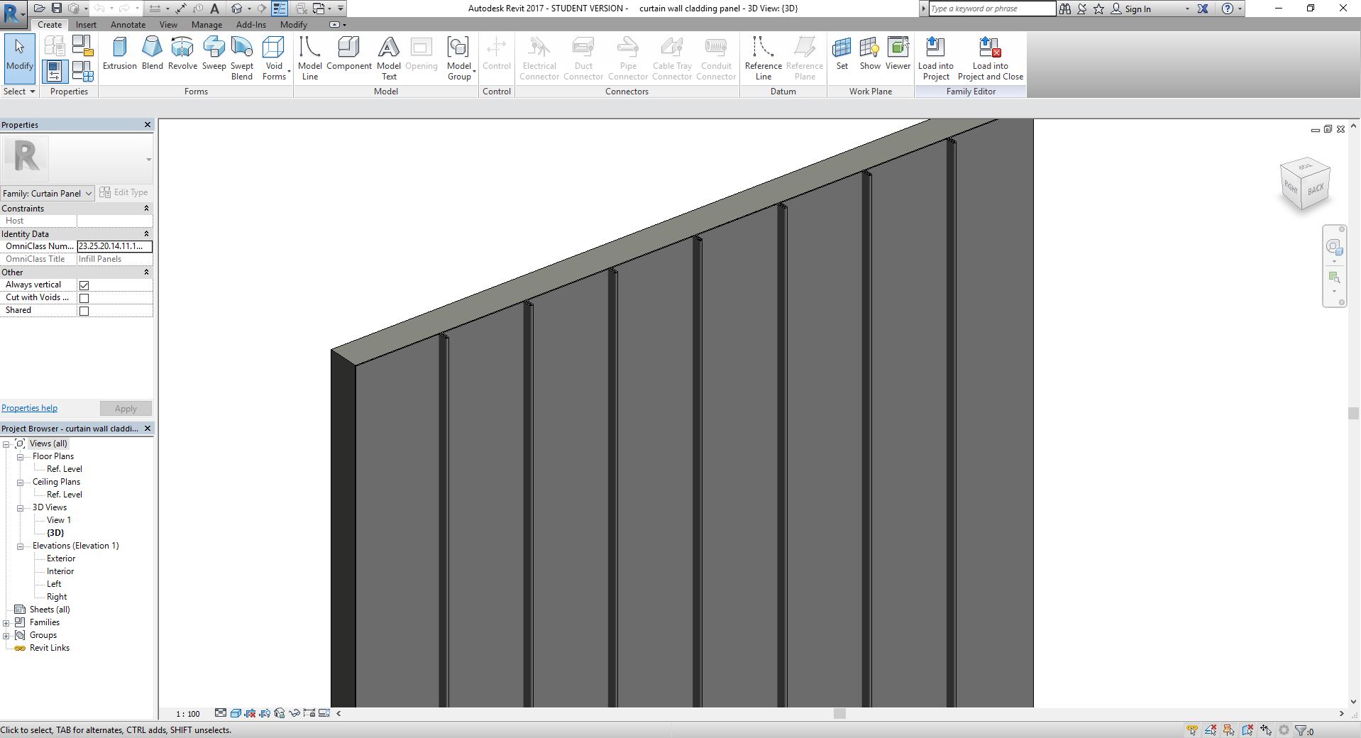Toggle Select Elements by Face in status bar
The width and height of the screenshot is (1361, 738).
pyautogui.click(x=1247, y=729)
